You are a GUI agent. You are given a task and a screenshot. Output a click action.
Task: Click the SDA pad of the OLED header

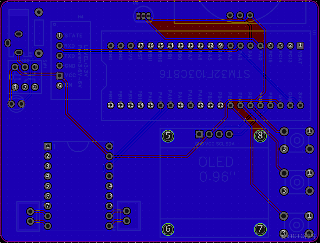[229, 134]
